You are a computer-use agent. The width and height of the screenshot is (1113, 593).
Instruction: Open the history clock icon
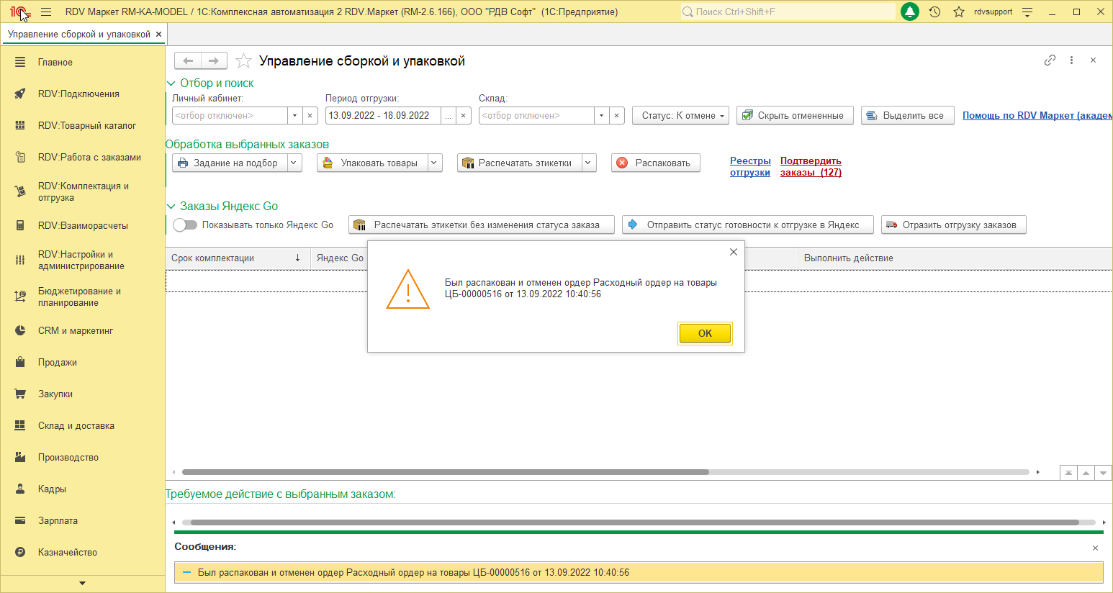tap(934, 12)
